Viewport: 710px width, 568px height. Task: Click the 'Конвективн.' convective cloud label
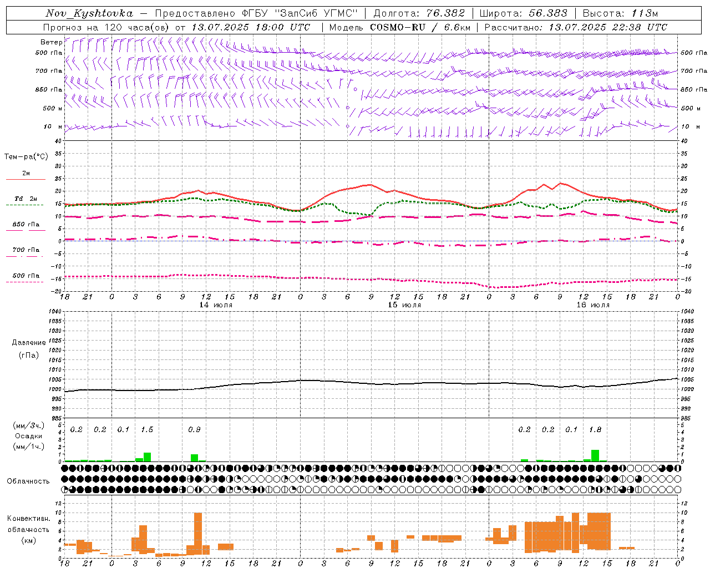[x=29, y=519]
